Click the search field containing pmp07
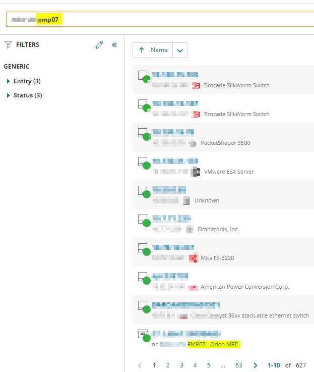 [160, 19]
